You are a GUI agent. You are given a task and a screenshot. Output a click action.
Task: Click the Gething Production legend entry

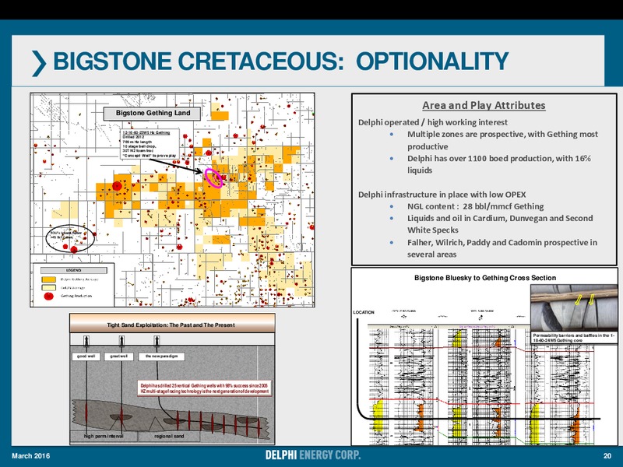pyautogui.click(x=76, y=296)
